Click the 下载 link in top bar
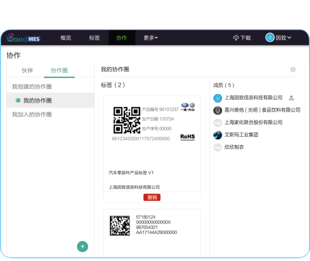This screenshot has height=261, width=310. pos(245,38)
